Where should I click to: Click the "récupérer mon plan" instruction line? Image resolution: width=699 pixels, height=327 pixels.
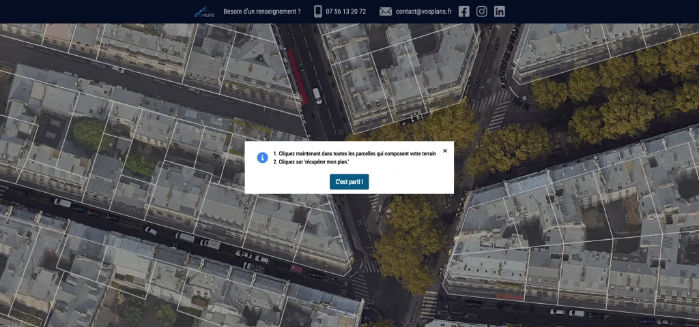tap(313, 162)
